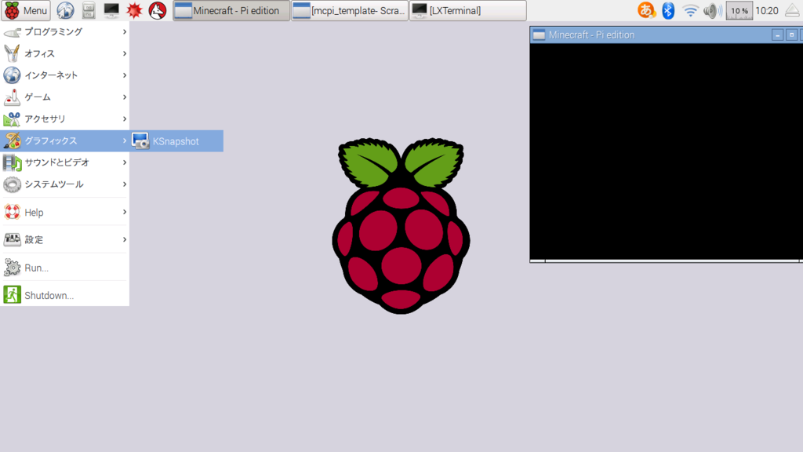Viewport: 803px width, 452px height.
Task: Expand the arrow next to インターネット
Action: (x=125, y=75)
